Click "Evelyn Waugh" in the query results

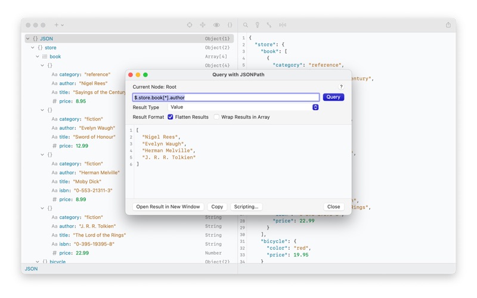(163, 144)
